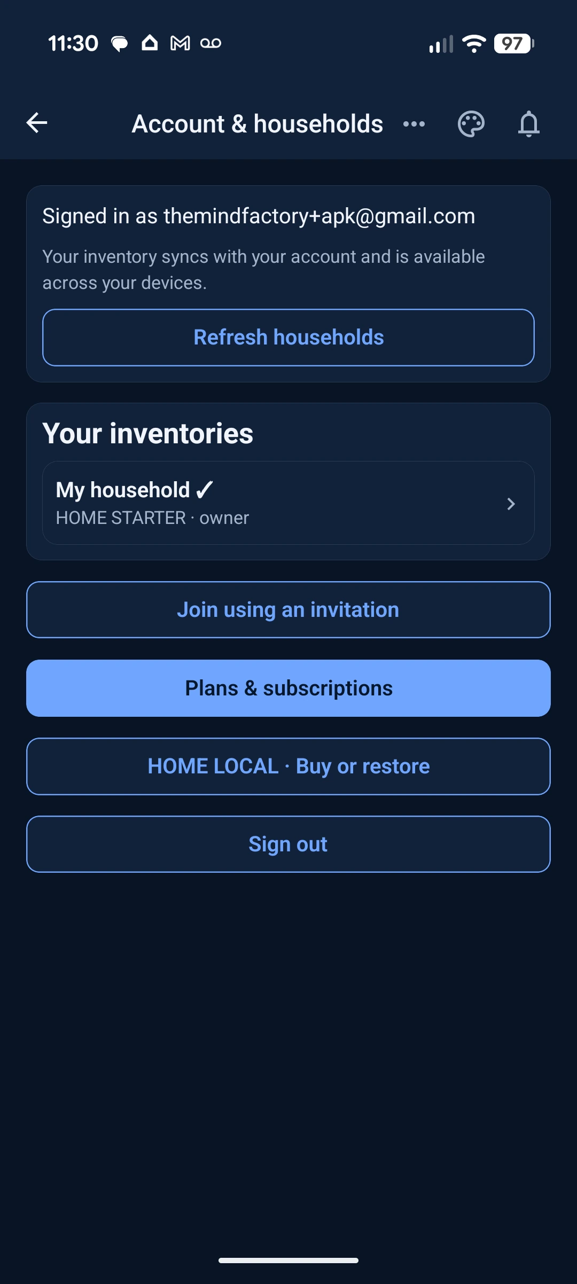
Task: Click Refresh households button
Action: [288, 338]
